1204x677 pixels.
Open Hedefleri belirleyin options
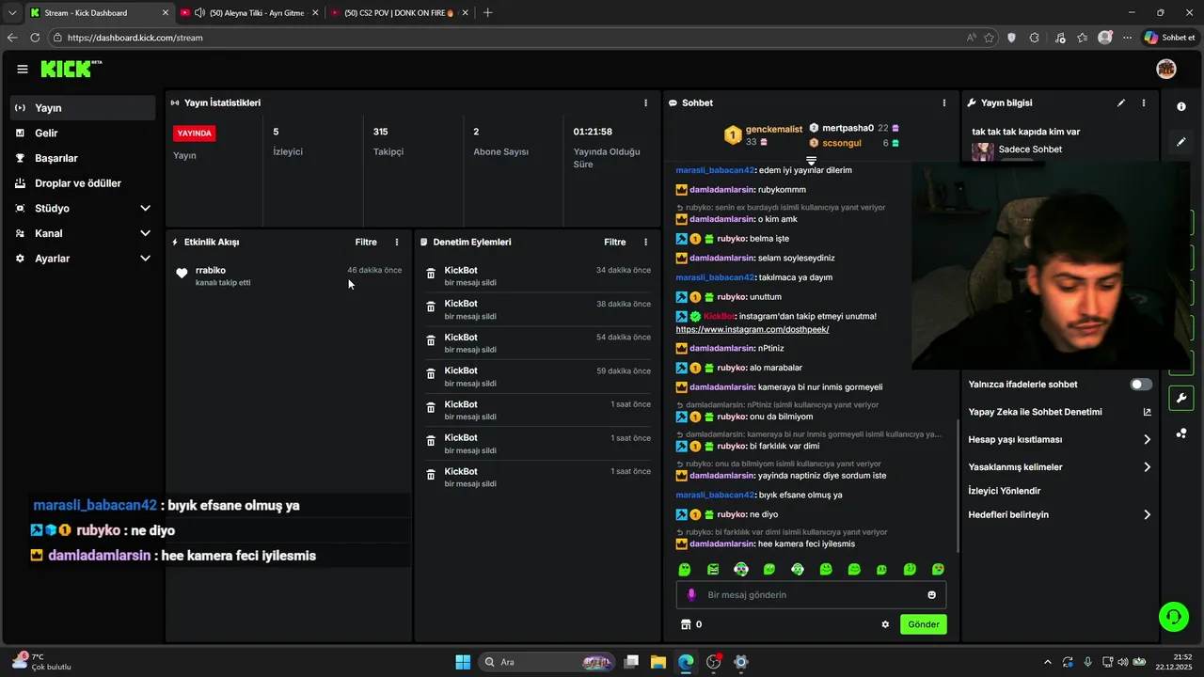(1060, 514)
